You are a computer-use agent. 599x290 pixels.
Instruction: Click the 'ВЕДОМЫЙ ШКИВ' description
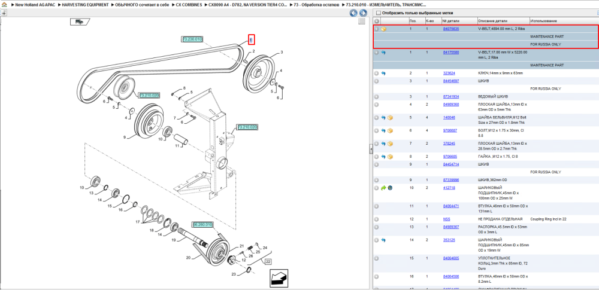[x=493, y=97]
